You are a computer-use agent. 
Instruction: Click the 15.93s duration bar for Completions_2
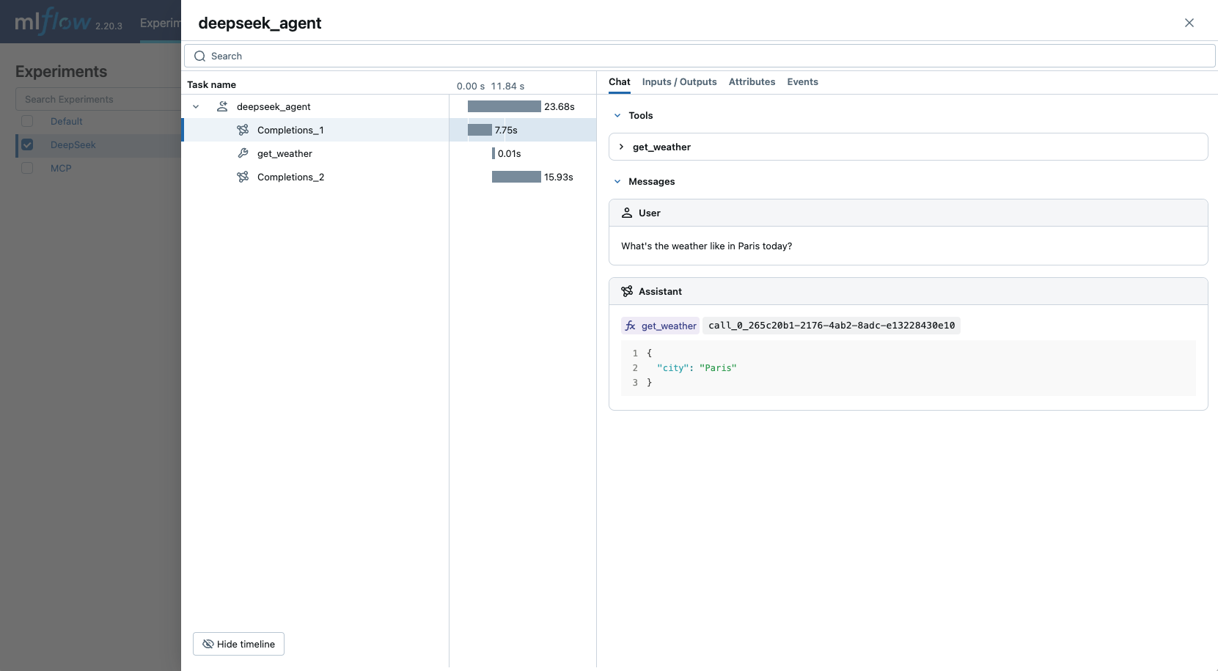[x=516, y=177]
